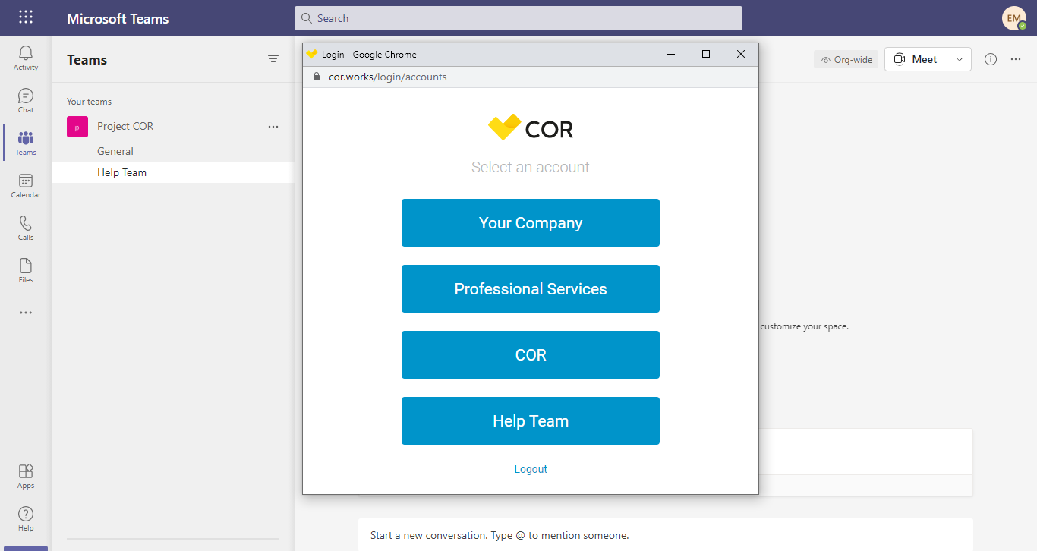This screenshot has width=1037, height=551.
Task: Open Calls in the left rail
Action: coord(26,228)
